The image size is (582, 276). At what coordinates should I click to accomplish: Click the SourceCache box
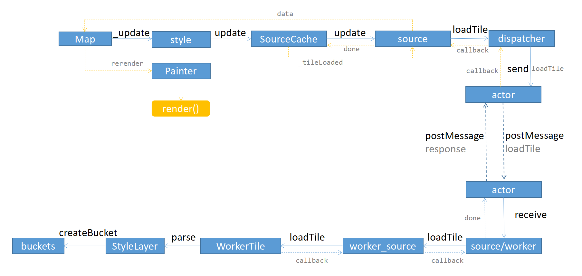pyautogui.click(x=289, y=39)
